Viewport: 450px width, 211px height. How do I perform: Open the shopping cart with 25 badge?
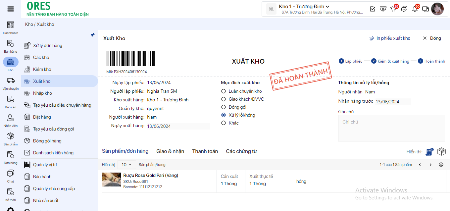pos(393,9)
